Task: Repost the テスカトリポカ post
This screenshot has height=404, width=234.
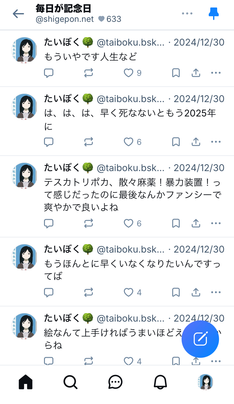Action: [x=89, y=224]
